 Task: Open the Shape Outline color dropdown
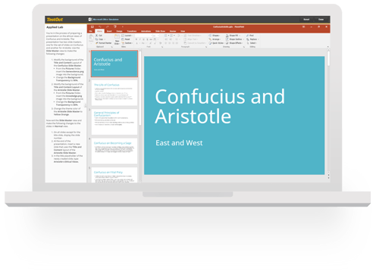234,39
